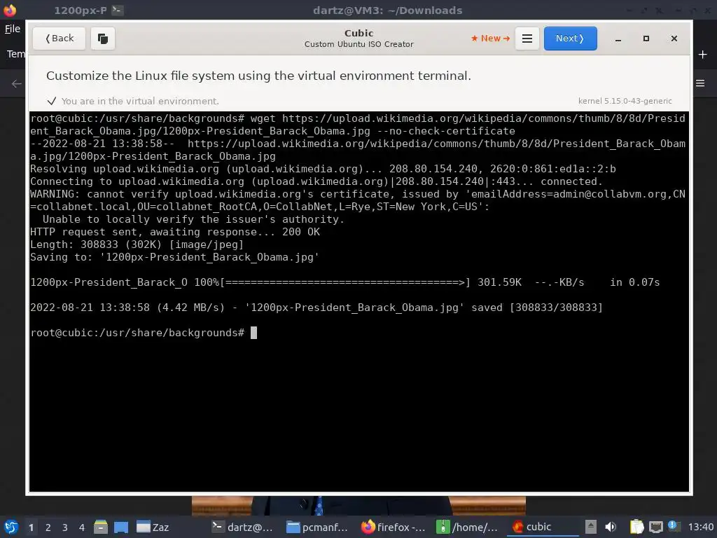Close the Cubic window
This screenshot has height=538, width=717.
tap(674, 39)
